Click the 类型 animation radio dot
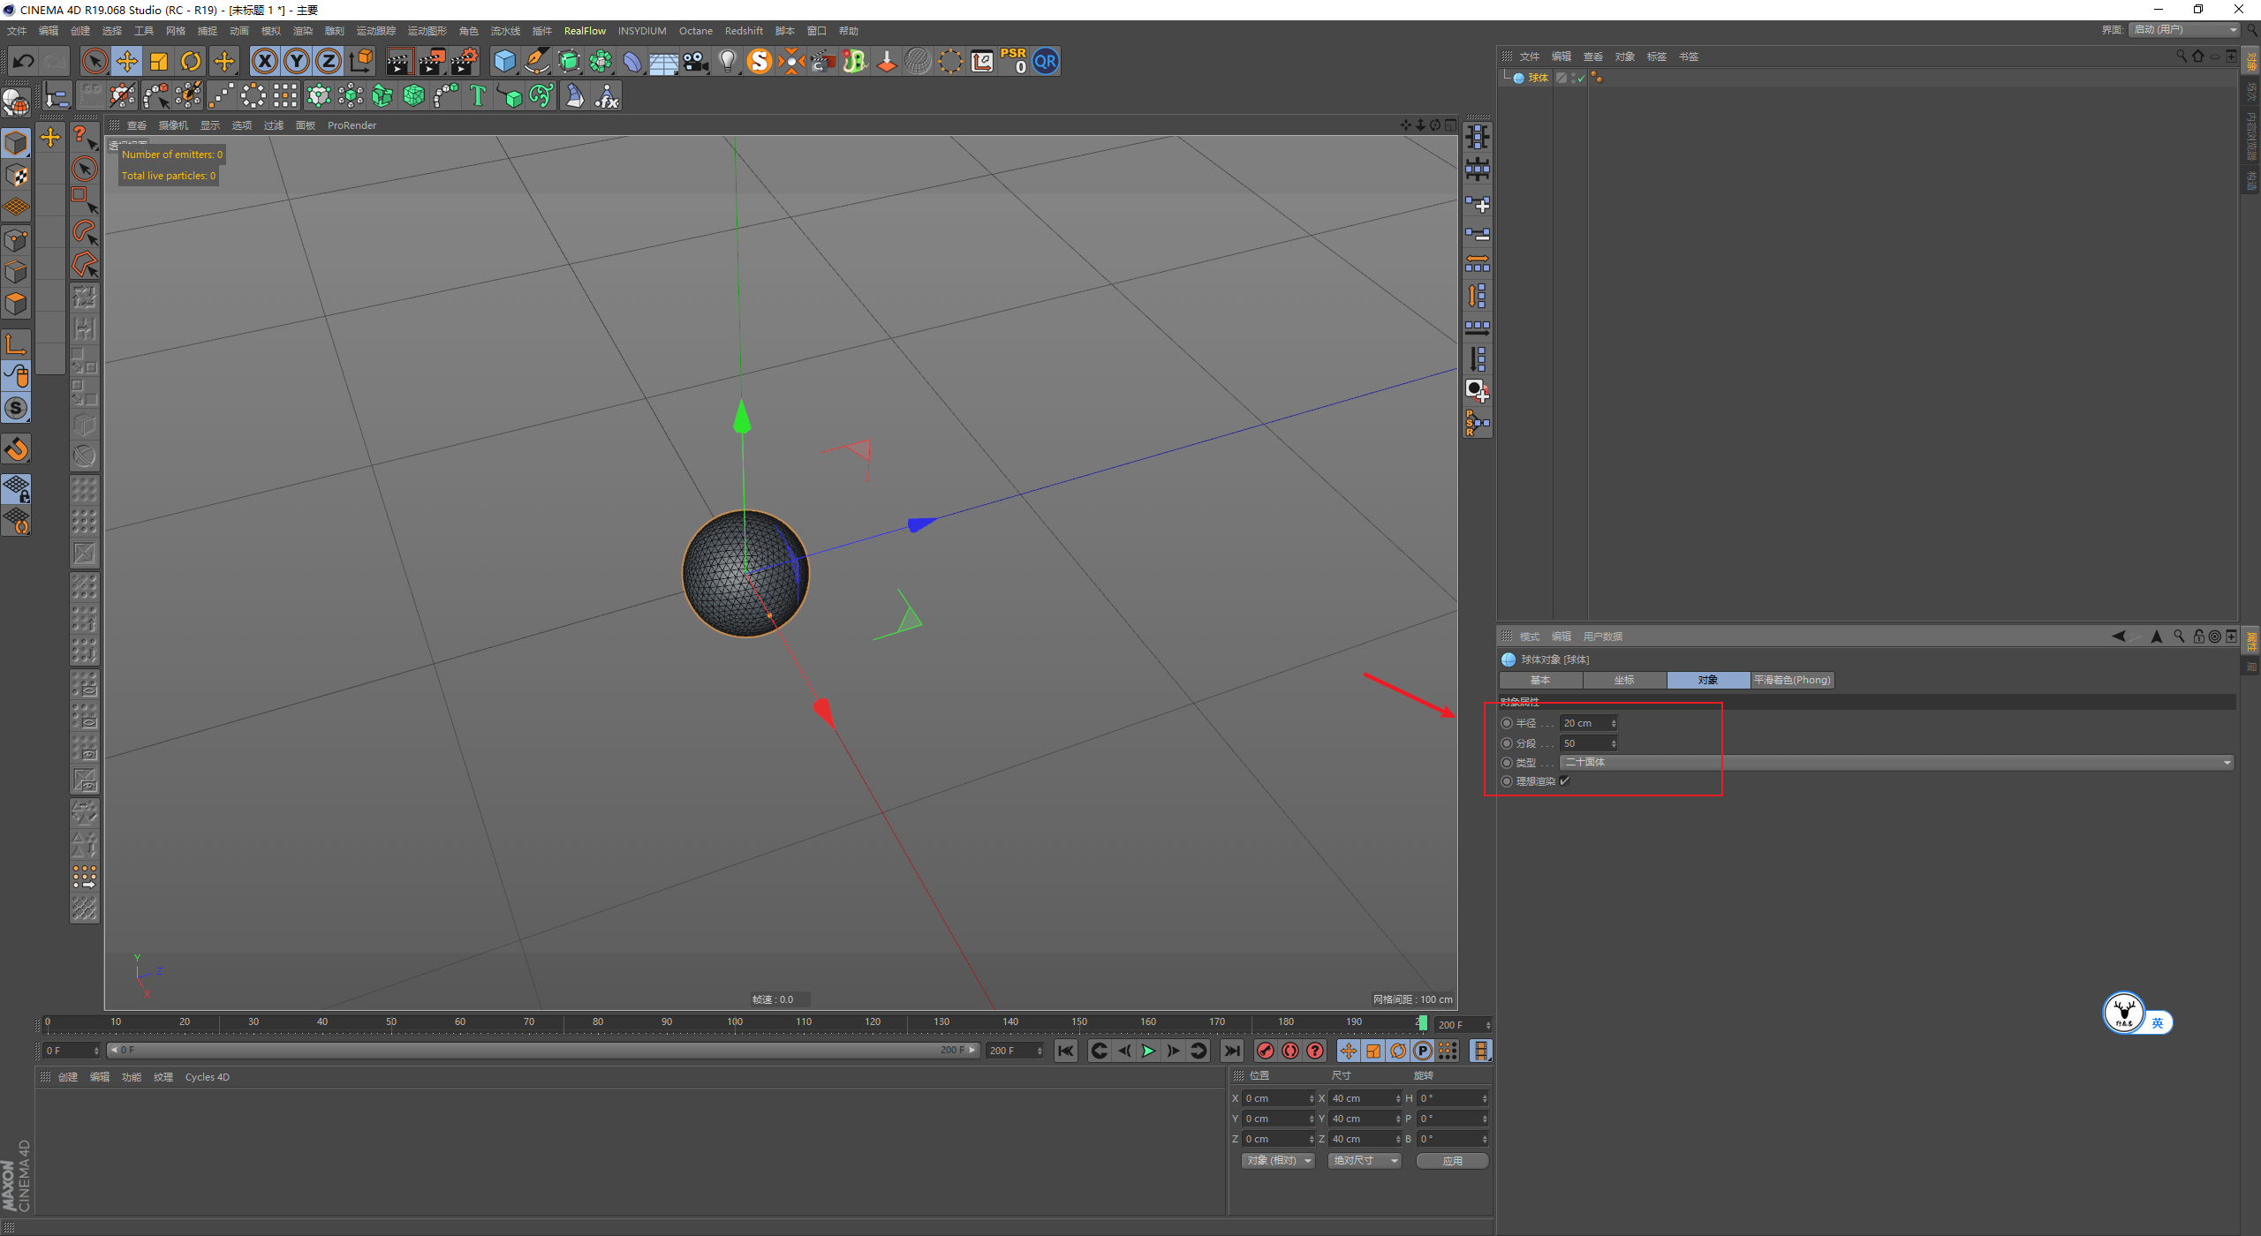 1507,763
